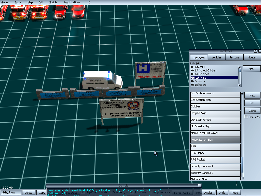Image resolution: width=261 pixels, height=196 pixels.
Task: Switch to the Vehicles tab
Action: (x=216, y=57)
